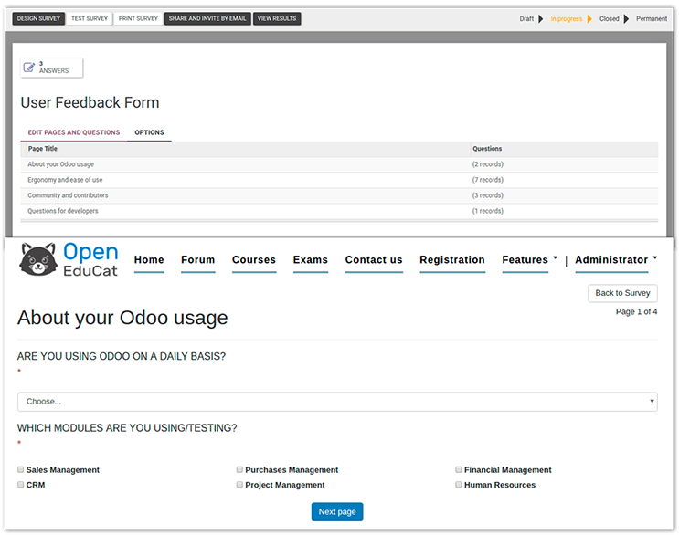Expand the Features dropdown menu
679x535 pixels.
tap(529, 260)
